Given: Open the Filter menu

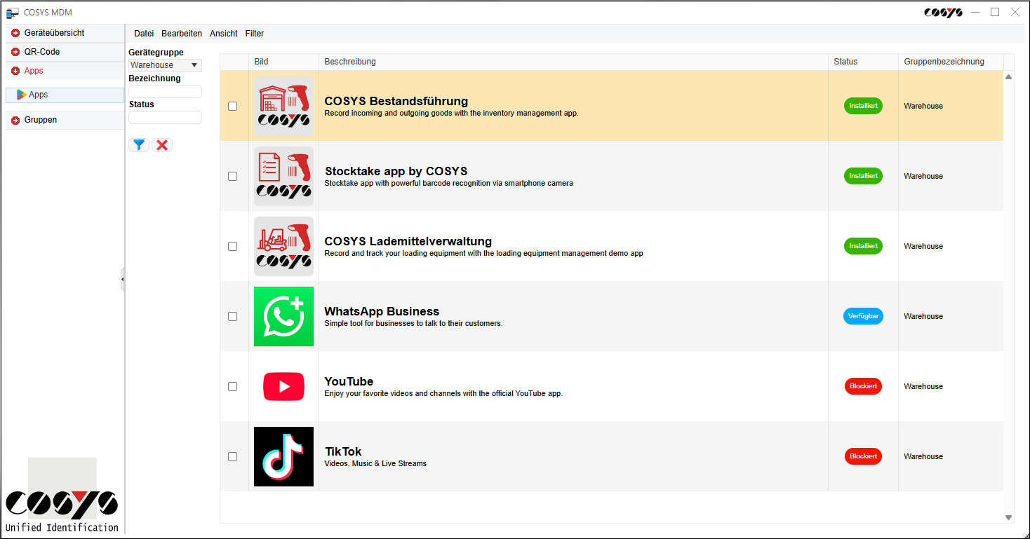Looking at the screenshot, I should tap(255, 34).
